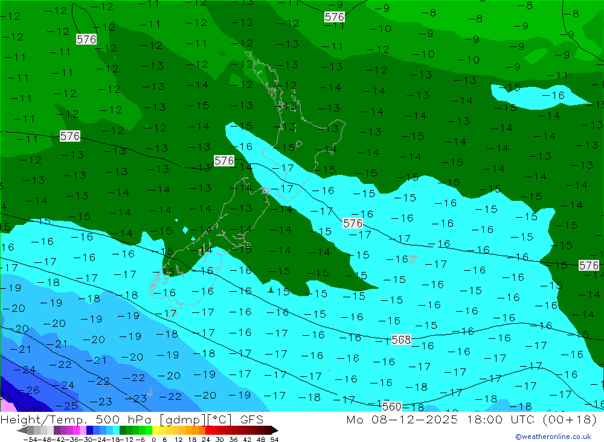Click the -25 temperature value
The image size is (604, 442).
click(66, 405)
